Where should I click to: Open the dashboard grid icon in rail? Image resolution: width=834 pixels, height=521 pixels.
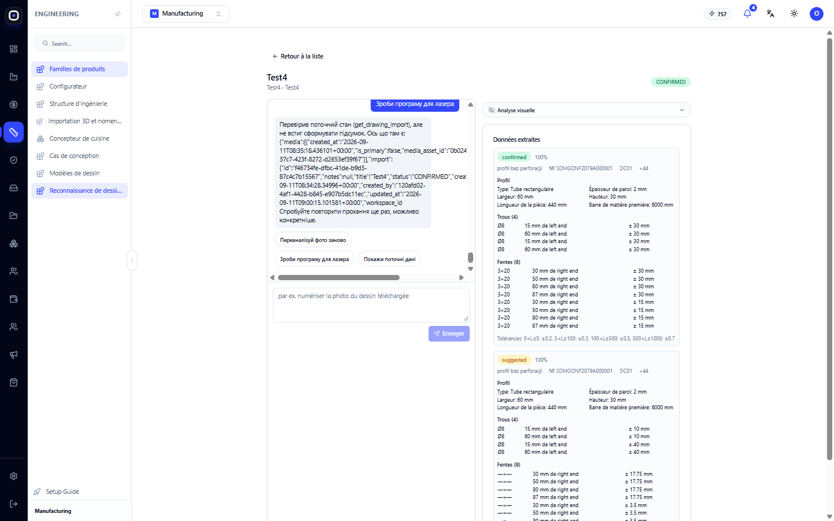pyautogui.click(x=14, y=49)
